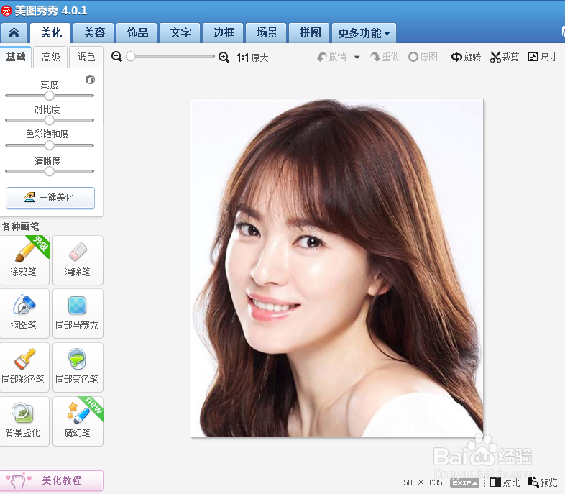Click the image dimensions 550 × 635 text
Viewport: 565px width, 494px height.
click(421, 482)
